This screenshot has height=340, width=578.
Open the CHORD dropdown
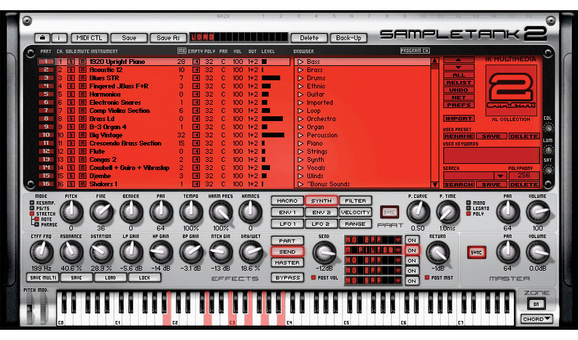536,319
